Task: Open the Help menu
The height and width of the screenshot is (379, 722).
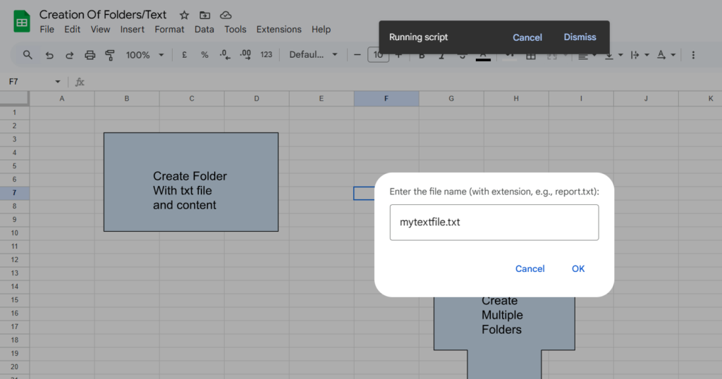Action: tap(321, 30)
